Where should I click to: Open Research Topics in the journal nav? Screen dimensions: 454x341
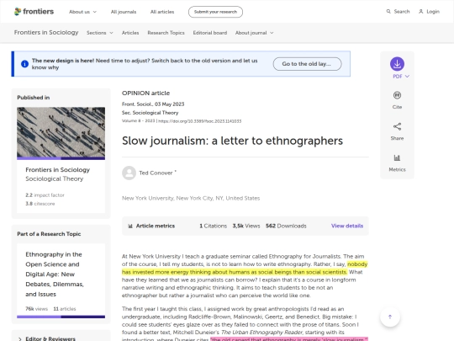[x=166, y=33]
